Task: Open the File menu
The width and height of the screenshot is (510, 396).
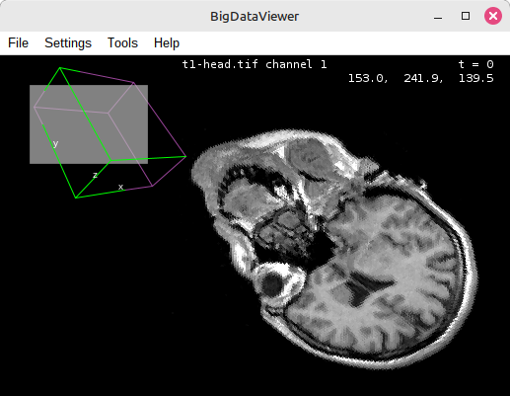Action: click(18, 43)
